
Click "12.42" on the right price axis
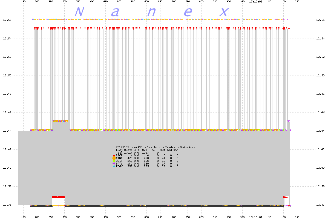(x=320, y=149)
